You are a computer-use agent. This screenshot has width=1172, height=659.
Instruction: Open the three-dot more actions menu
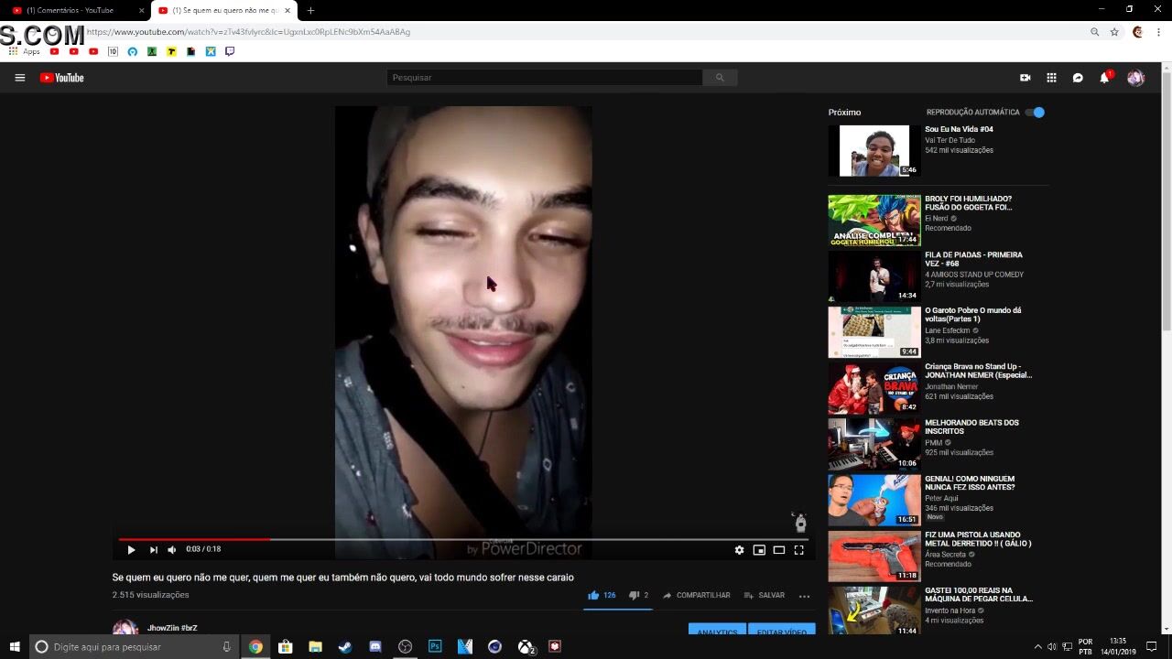coord(804,596)
